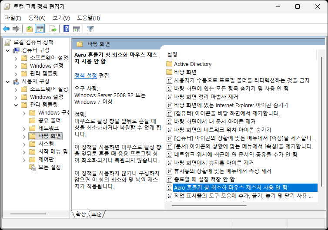Click the 정책 설정 link

(x=85, y=75)
